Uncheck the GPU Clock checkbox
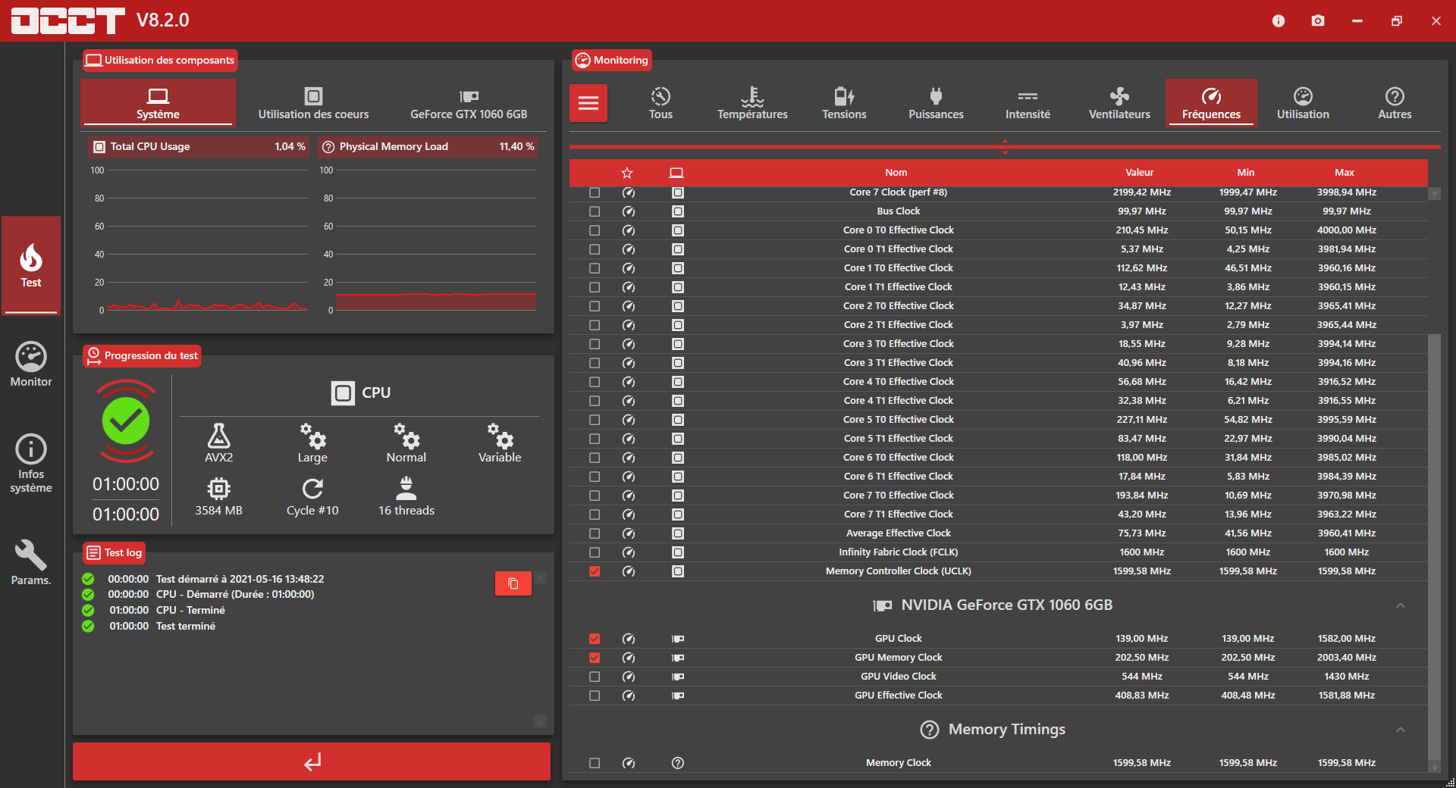 [x=595, y=639]
